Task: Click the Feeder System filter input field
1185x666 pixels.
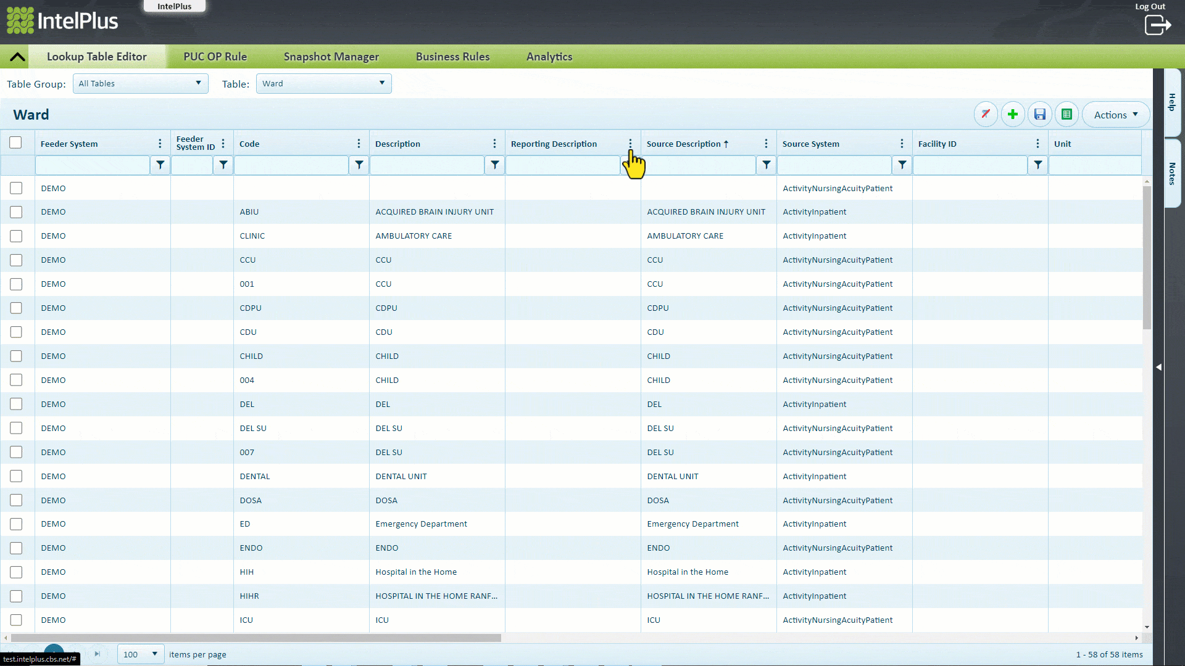Action: [x=93, y=165]
